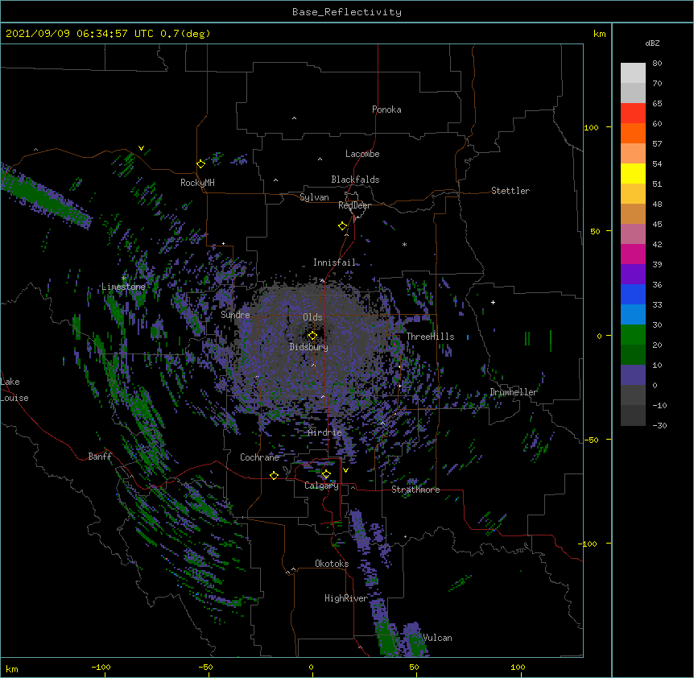Click the white asterisk above Limestone label
The width and height of the screenshot is (694, 678).
(124, 278)
